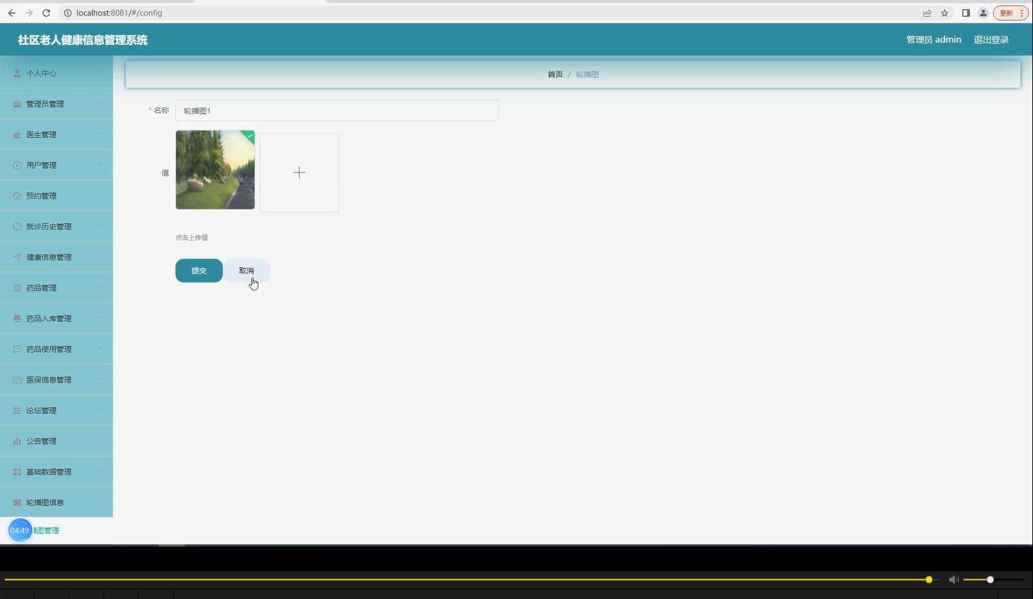1033x599 pixels.
Task: Click the 医保信息管理 card icon
Action: 18,380
